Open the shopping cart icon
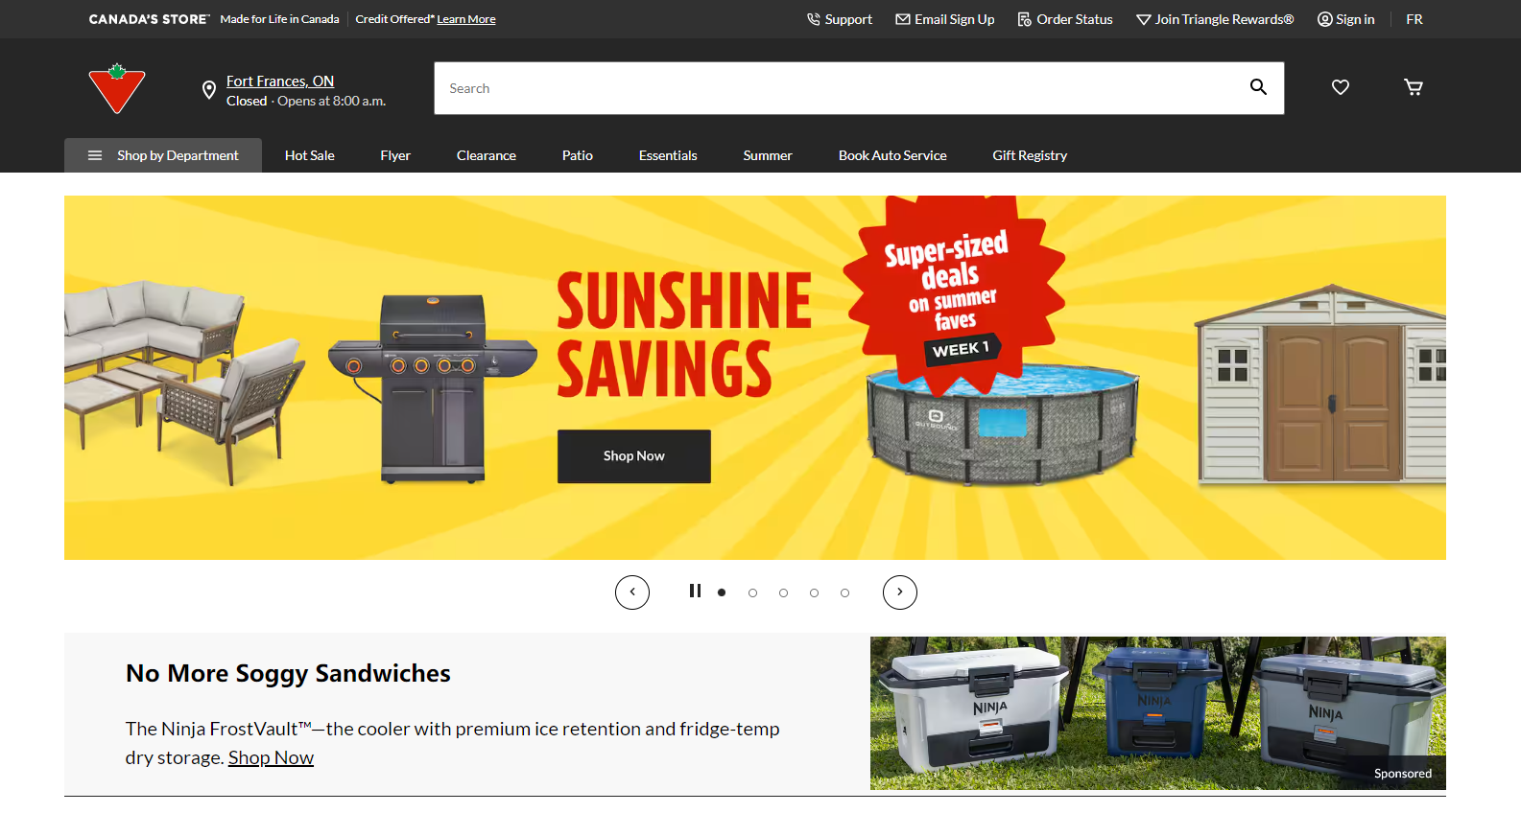 tap(1414, 87)
